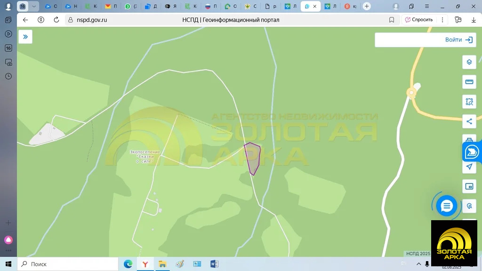The image size is (482, 271).
Task: Expand the tab group dropdown arrow
Action: 34,7
